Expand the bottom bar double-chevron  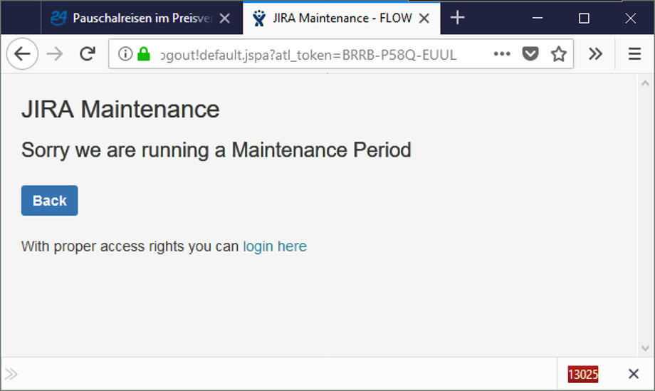(11, 374)
